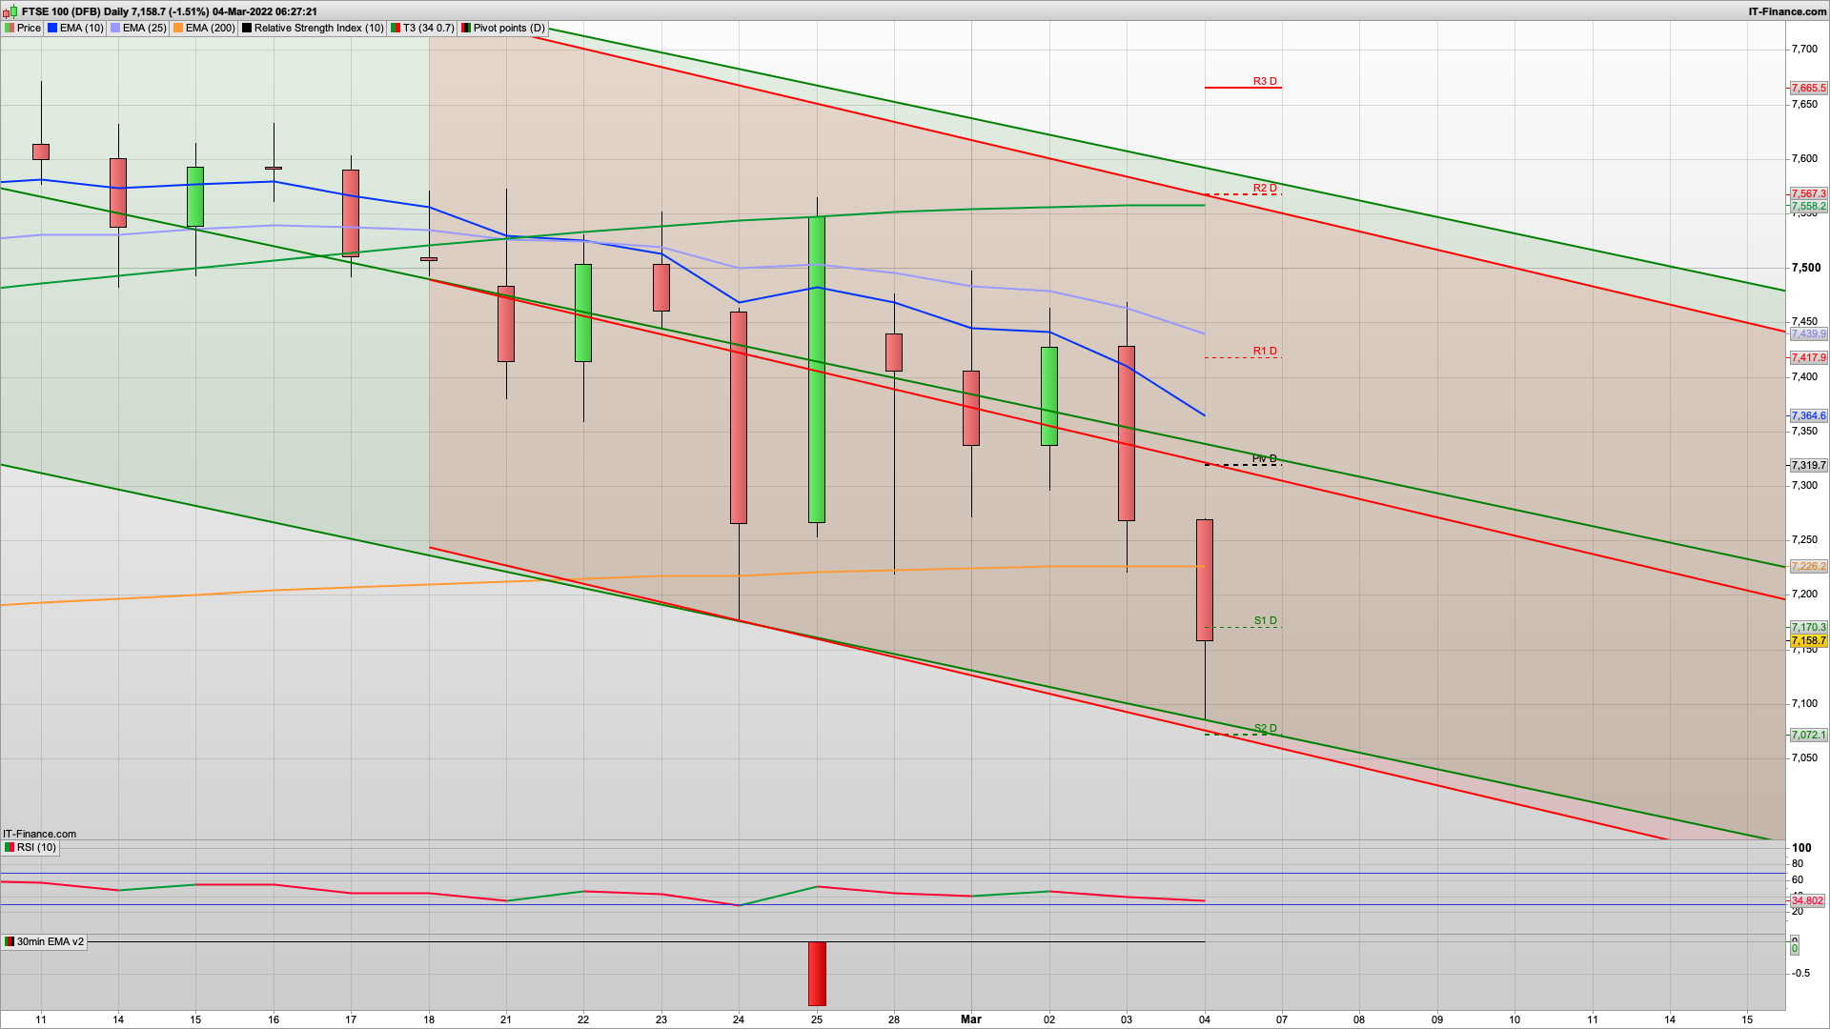The width and height of the screenshot is (1830, 1029).
Task: Click the 7,072.1 S2 axis tag
Action: pos(1808,735)
